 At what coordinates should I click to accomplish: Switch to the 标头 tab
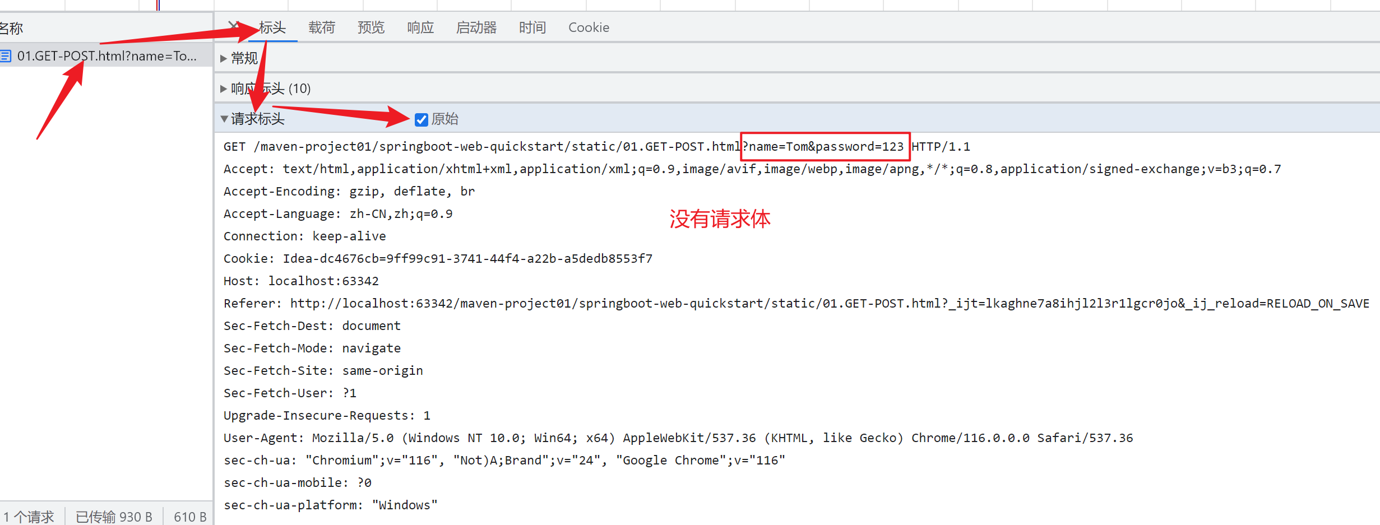click(272, 27)
